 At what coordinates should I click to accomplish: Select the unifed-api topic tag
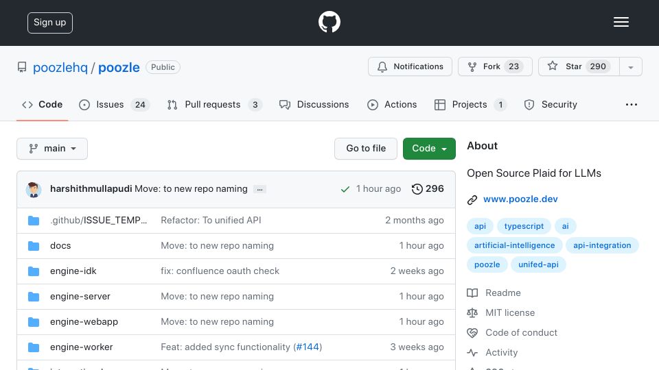point(538,264)
